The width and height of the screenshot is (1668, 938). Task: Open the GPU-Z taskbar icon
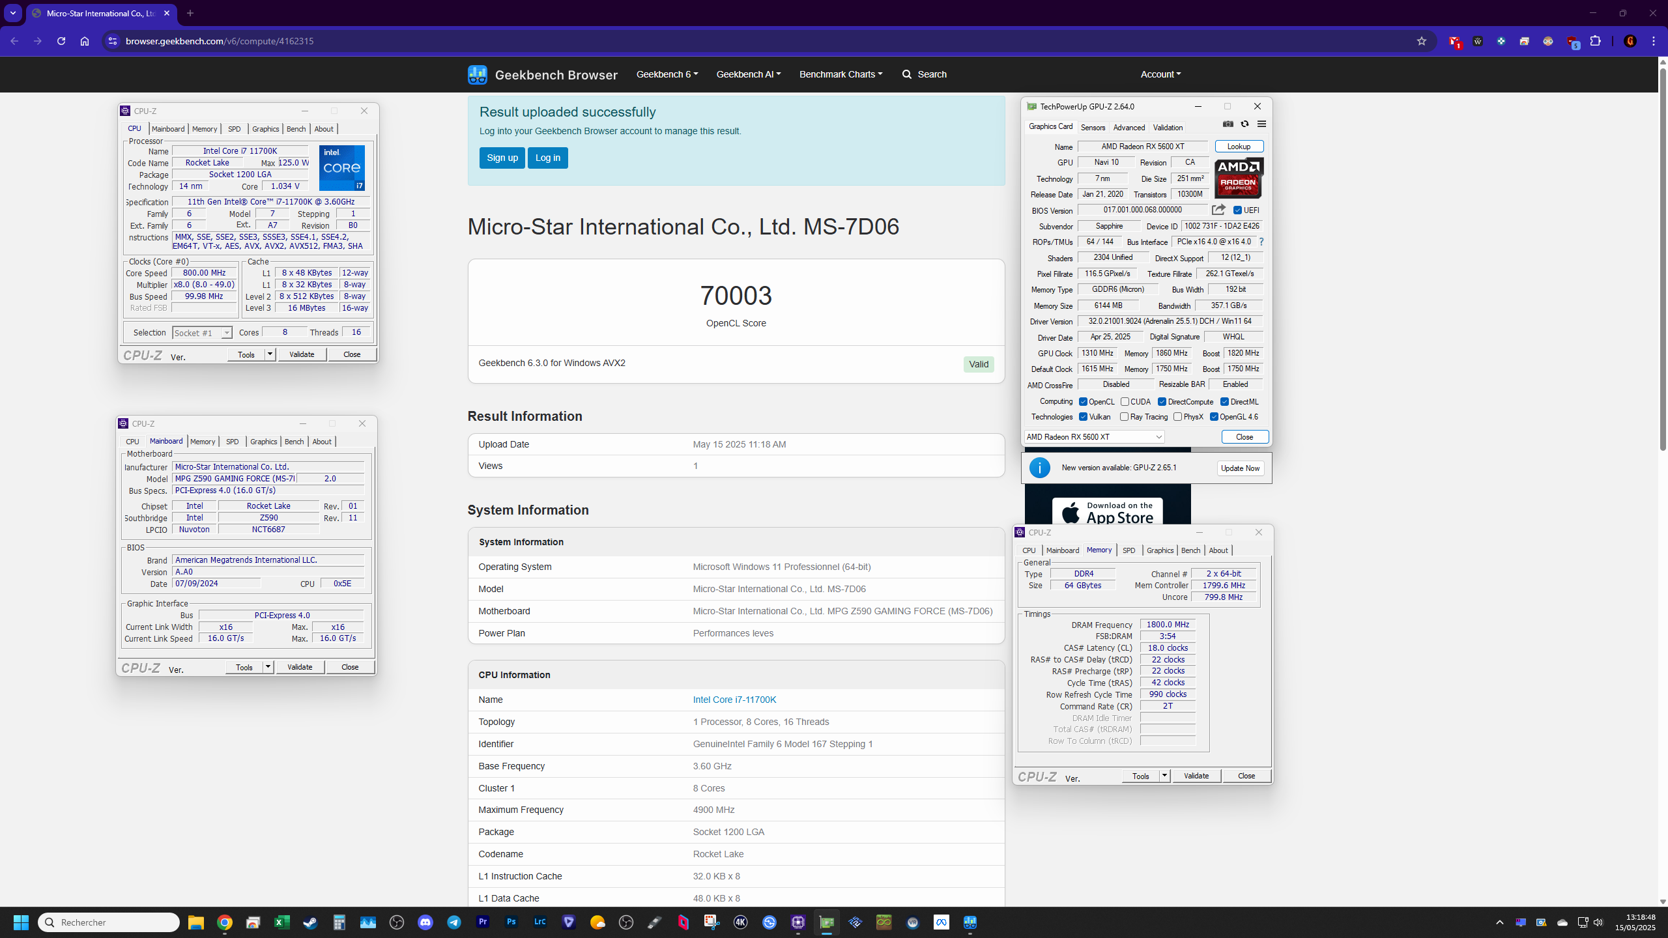click(827, 922)
